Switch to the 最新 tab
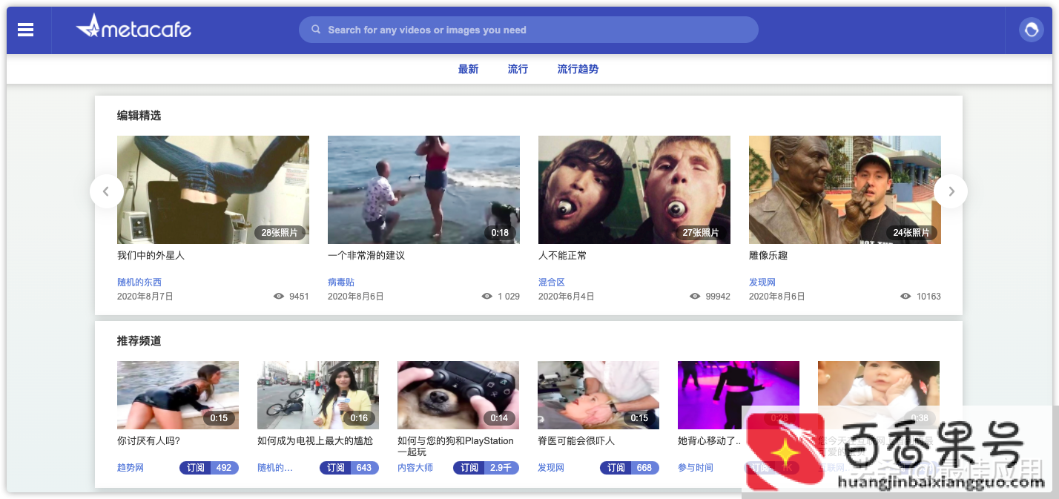1059x499 pixels. (x=468, y=69)
